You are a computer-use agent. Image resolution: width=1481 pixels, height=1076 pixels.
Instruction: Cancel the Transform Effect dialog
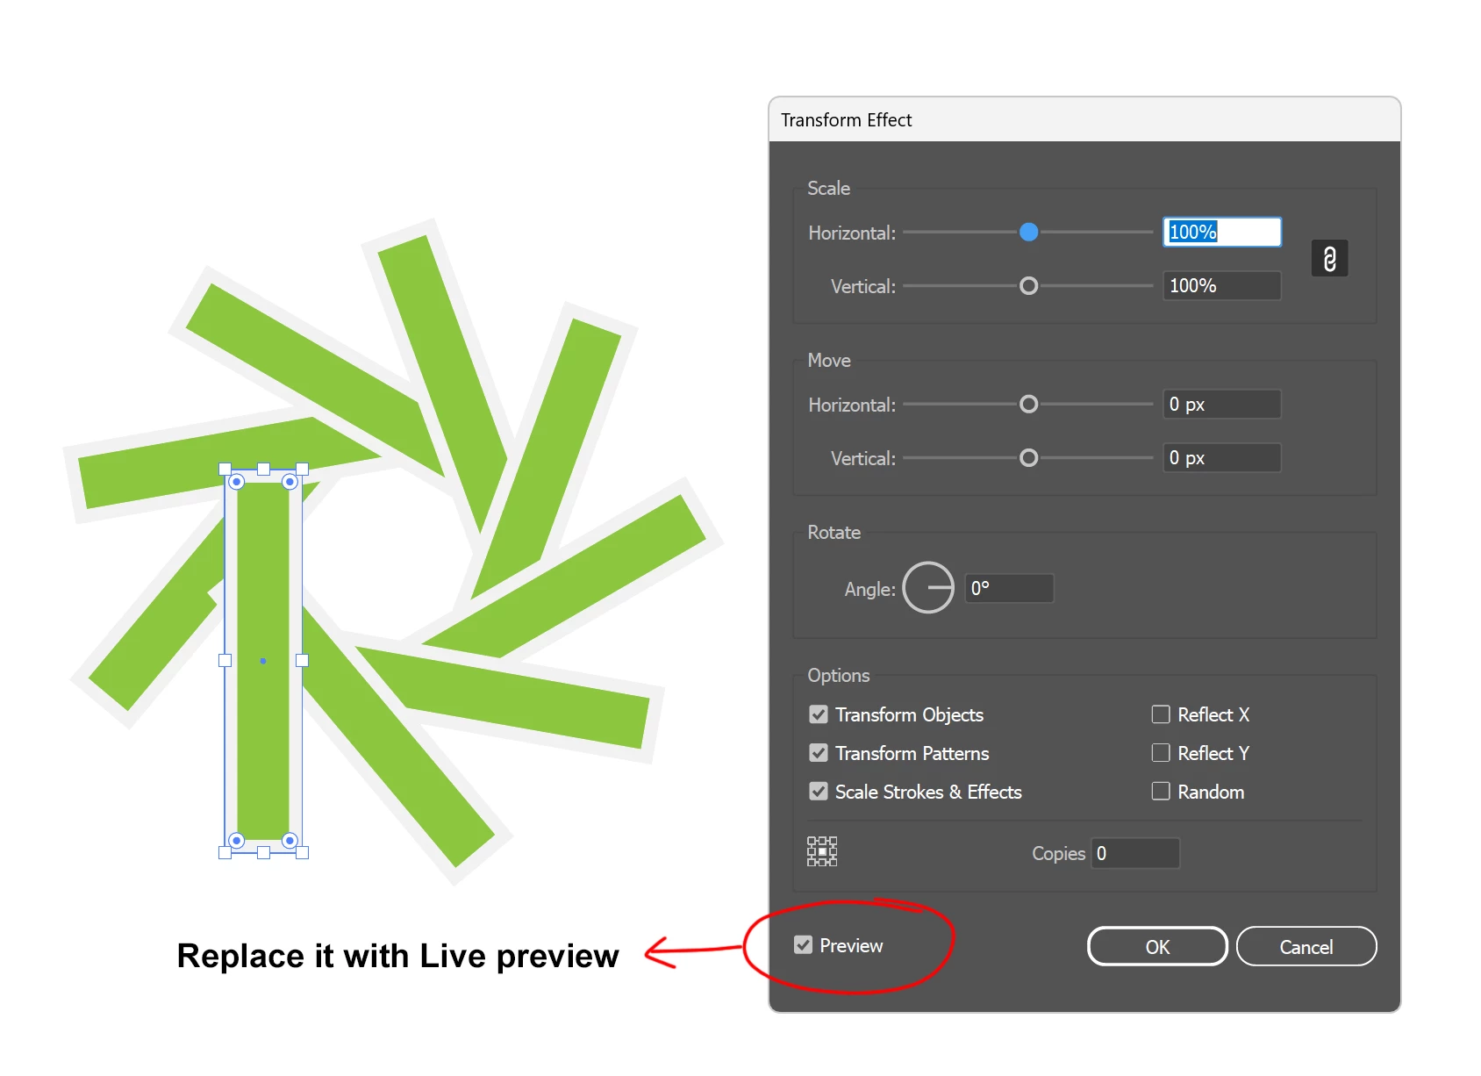point(1306,947)
